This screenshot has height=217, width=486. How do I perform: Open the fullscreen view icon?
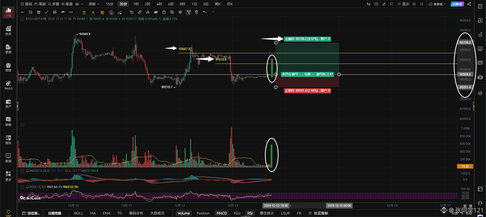[422, 4]
